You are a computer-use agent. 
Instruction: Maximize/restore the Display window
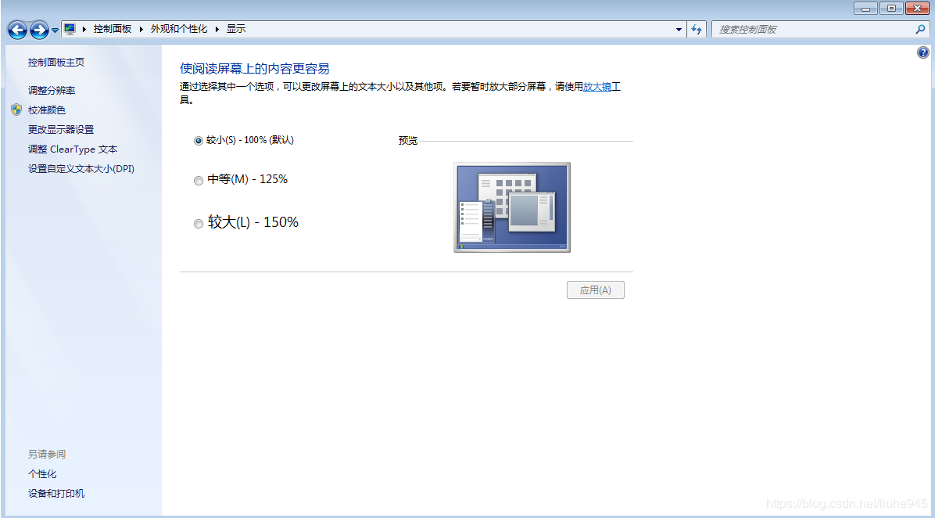click(891, 9)
